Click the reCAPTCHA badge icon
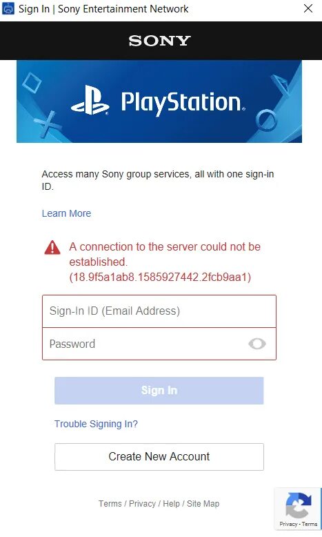Viewport: 322px width, 537px height. tap(299, 505)
